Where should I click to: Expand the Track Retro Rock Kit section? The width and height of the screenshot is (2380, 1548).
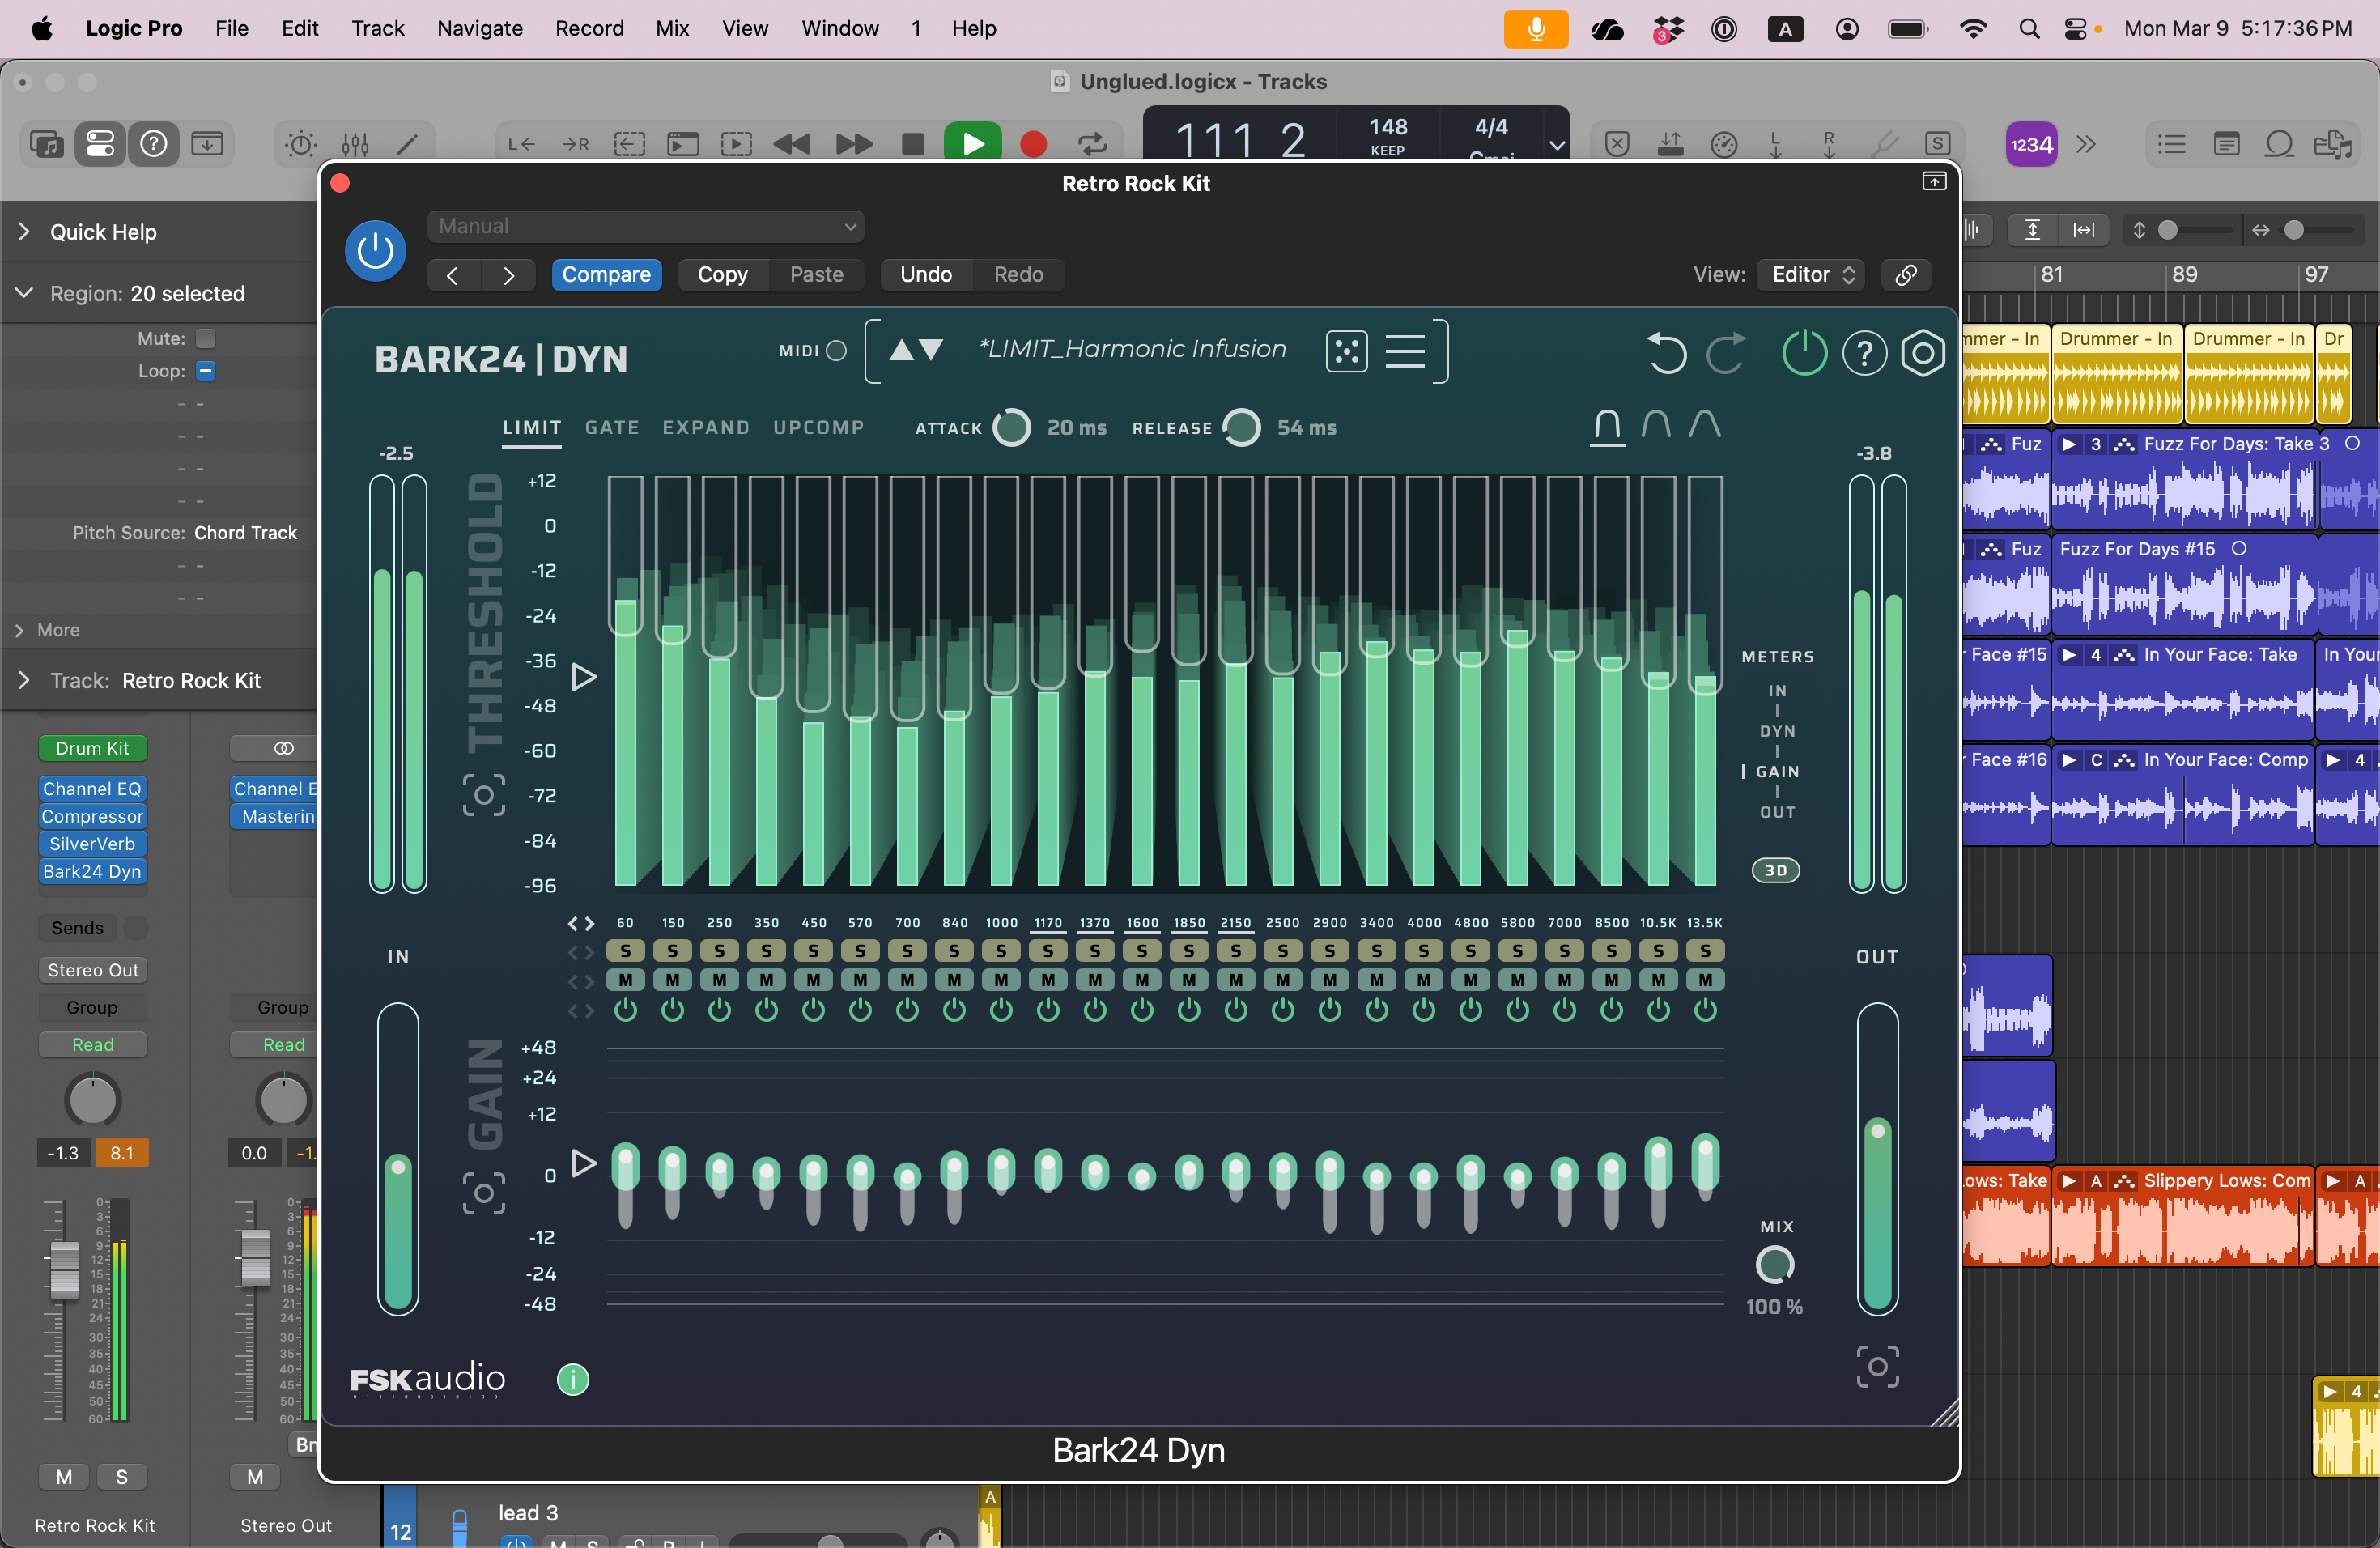pyautogui.click(x=23, y=681)
